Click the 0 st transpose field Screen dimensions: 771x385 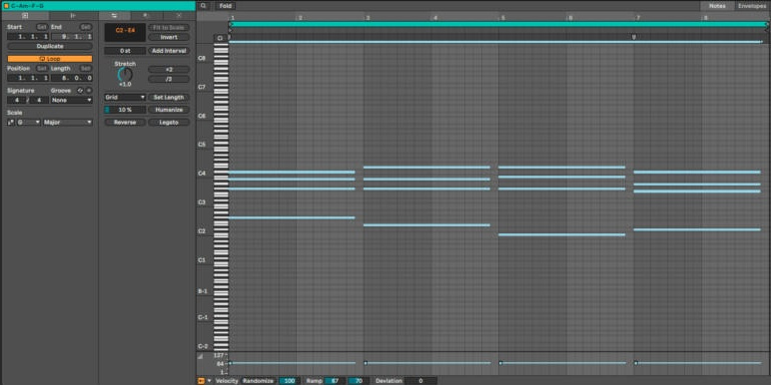pos(125,51)
